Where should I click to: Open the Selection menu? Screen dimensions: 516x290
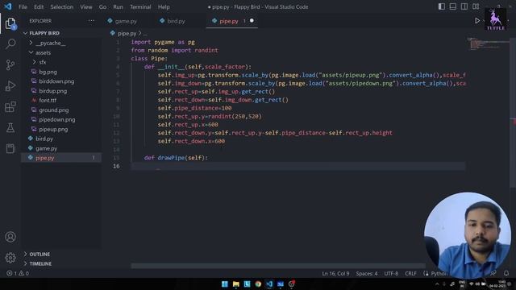pos(62,6)
